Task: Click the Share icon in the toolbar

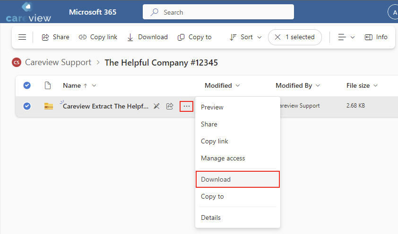Action: [45, 37]
